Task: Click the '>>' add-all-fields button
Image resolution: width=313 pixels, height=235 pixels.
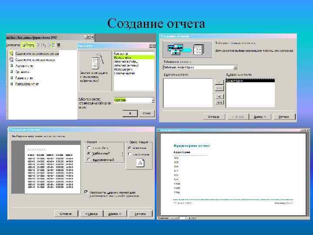Action: pos(220,88)
